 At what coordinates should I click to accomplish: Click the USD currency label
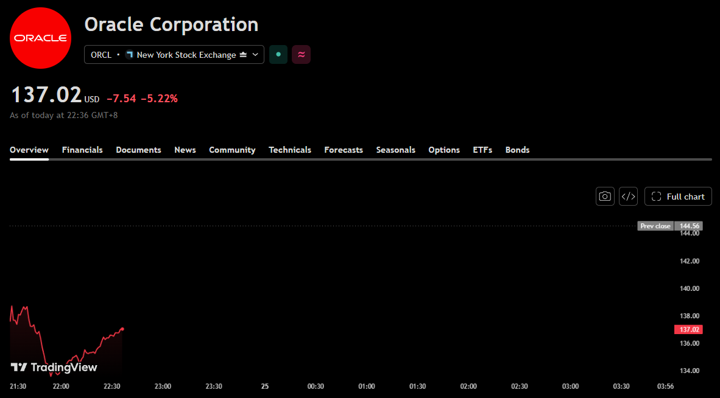92,100
